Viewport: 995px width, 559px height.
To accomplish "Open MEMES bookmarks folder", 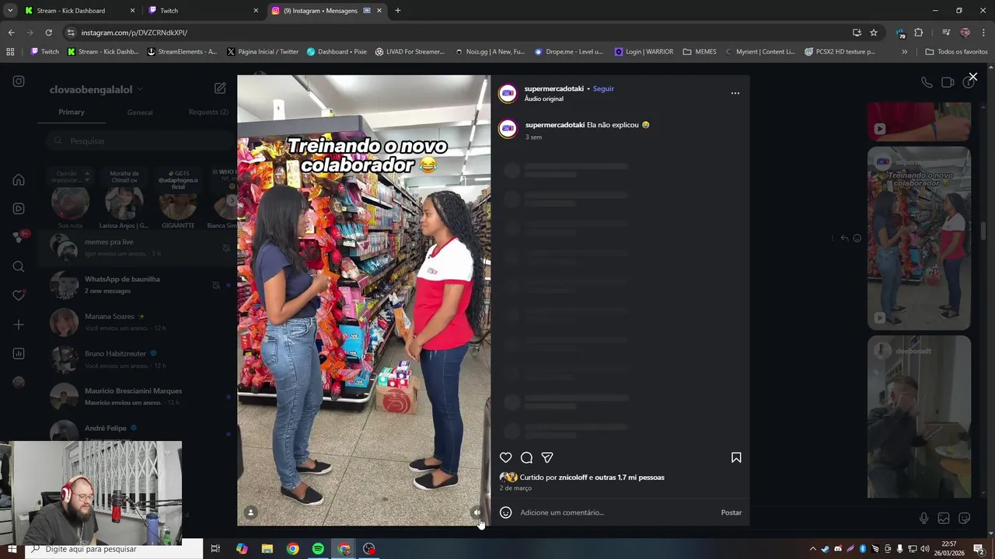I will [x=700, y=52].
